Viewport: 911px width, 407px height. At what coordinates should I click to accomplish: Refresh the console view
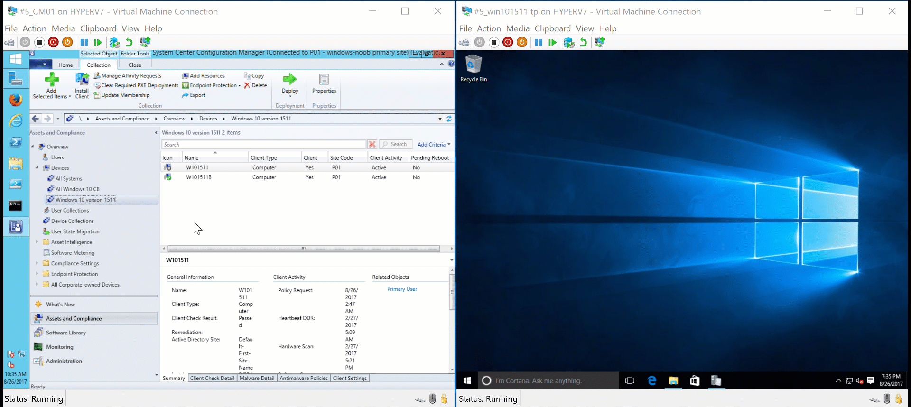pos(449,119)
